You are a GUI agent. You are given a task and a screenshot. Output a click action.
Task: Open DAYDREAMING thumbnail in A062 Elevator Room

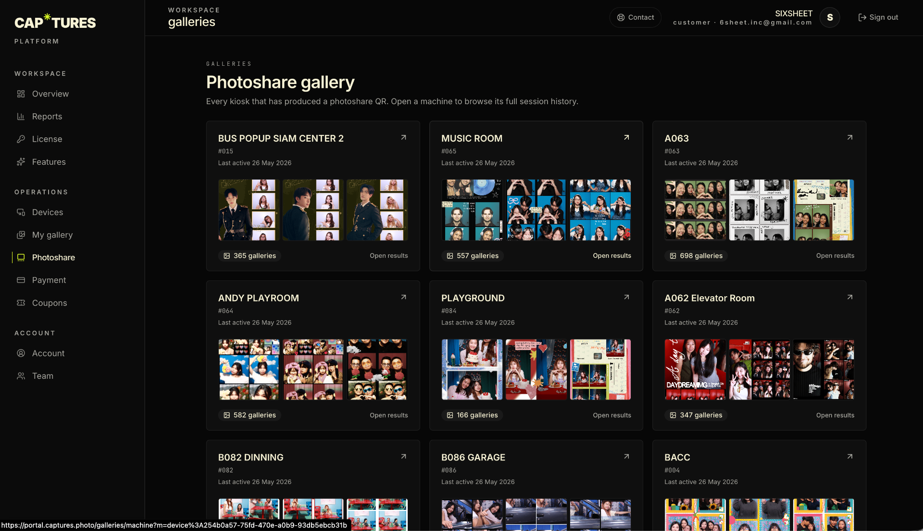click(695, 370)
